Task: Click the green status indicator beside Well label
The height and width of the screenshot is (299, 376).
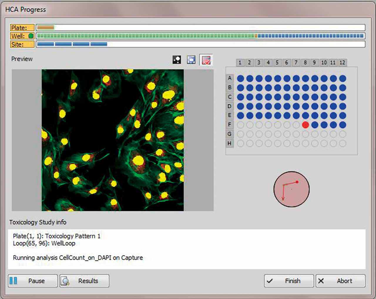Action: click(30, 36)
